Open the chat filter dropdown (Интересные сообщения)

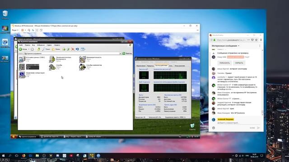pos(225,46)
